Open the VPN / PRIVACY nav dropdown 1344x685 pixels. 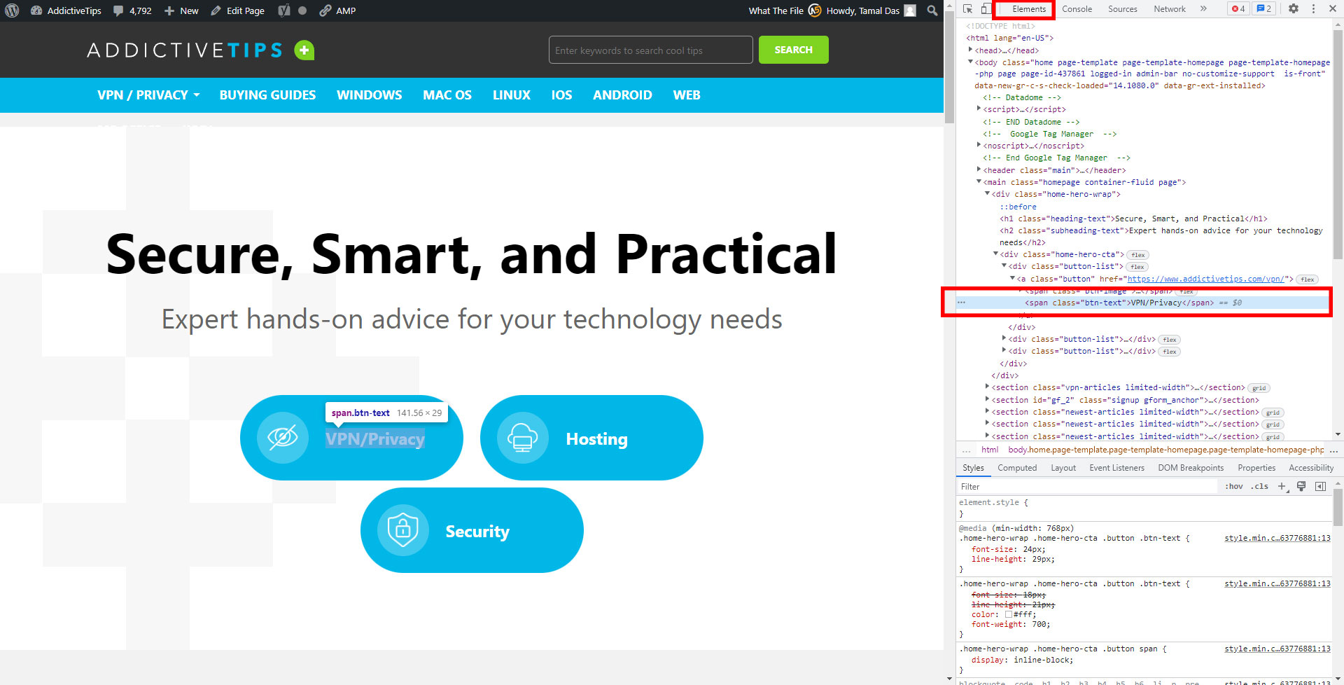148,95
